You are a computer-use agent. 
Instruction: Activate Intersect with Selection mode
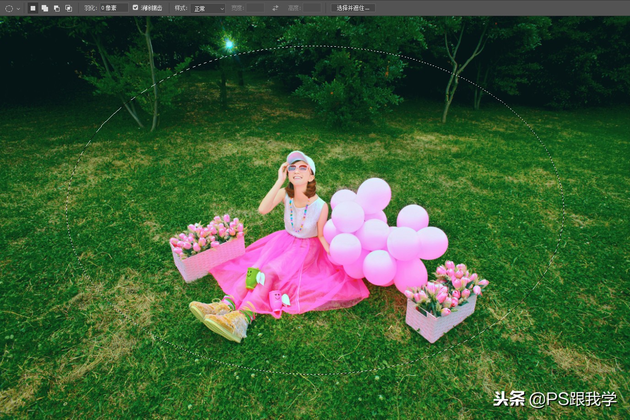[69, 8]
